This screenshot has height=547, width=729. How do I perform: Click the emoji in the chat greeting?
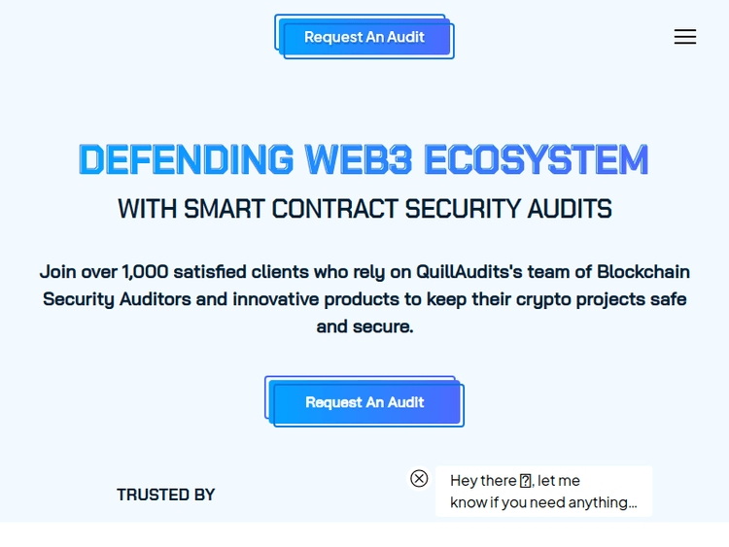tap(526, 481)
